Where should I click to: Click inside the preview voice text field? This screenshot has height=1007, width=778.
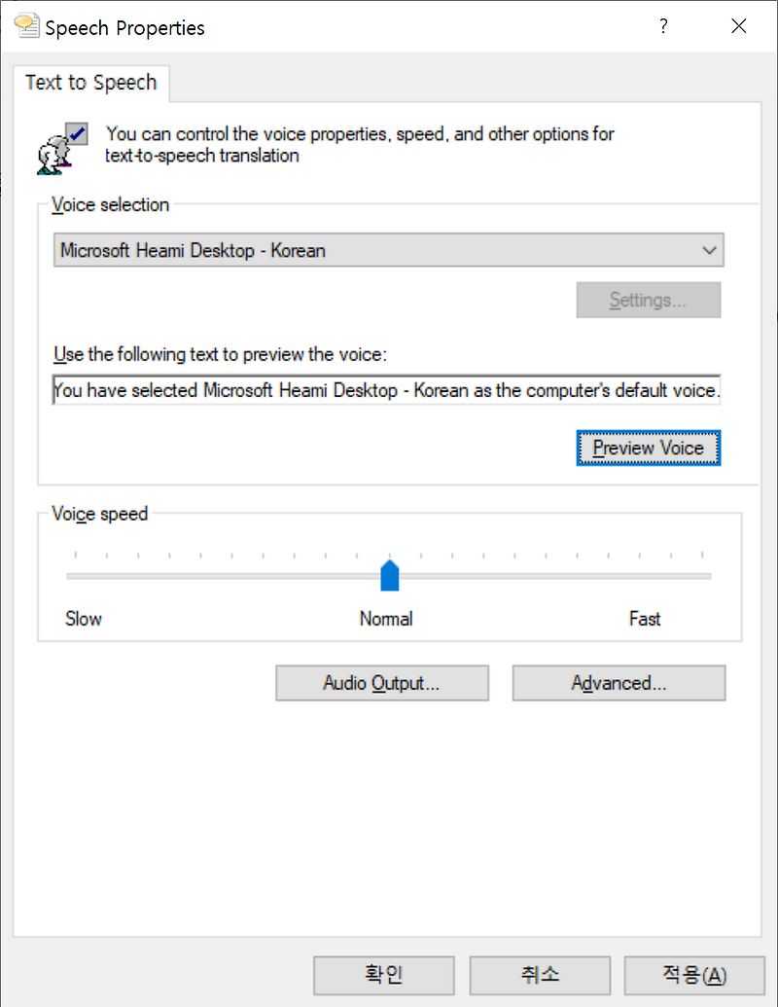click(386, 390)
